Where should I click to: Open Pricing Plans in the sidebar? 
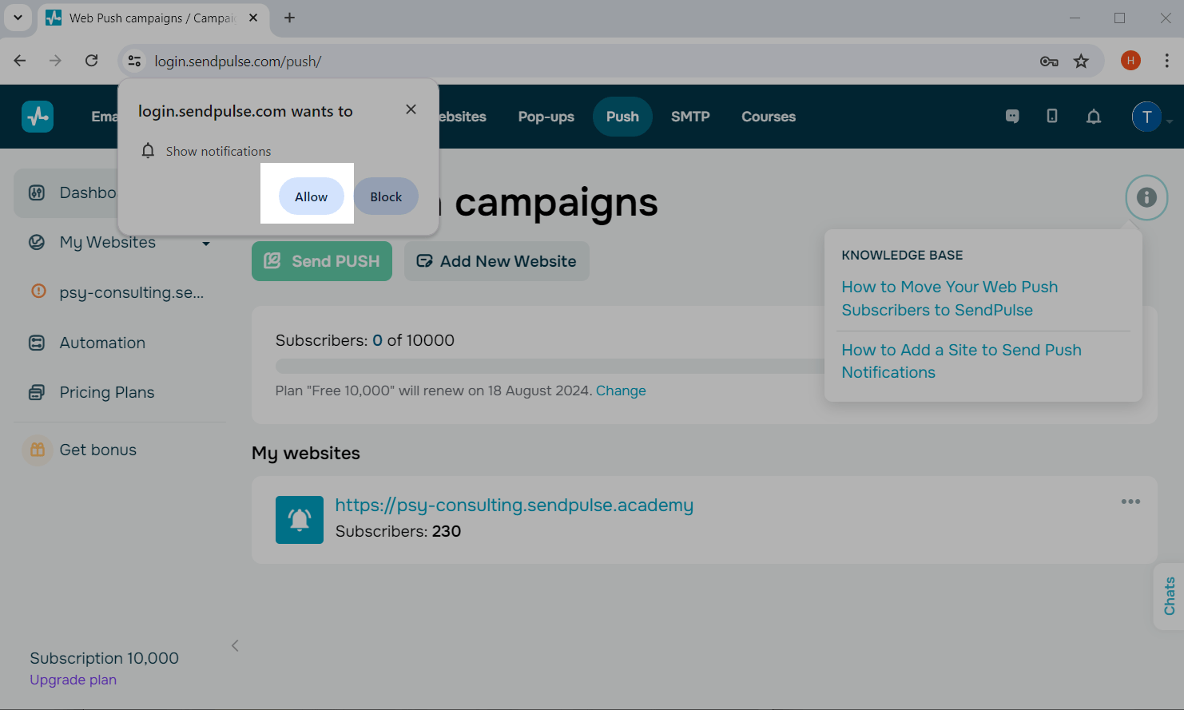[107, 392]
